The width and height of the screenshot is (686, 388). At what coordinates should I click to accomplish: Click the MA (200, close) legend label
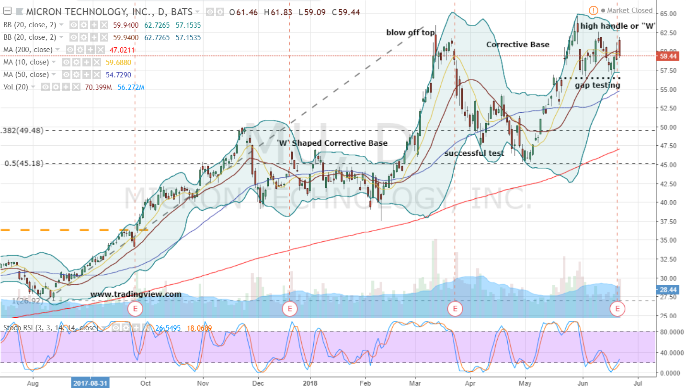pos(29,50)
